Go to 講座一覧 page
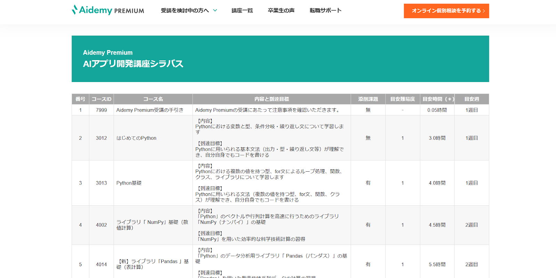Image resolution: width=556 pixels, height=278 pixels. [242, 10]
